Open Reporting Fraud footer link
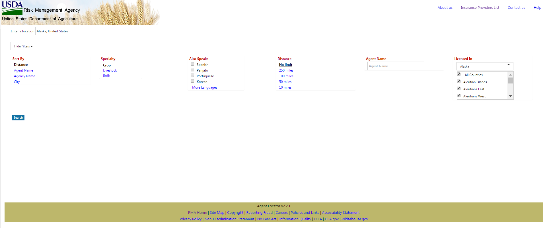 click(259, 213)
